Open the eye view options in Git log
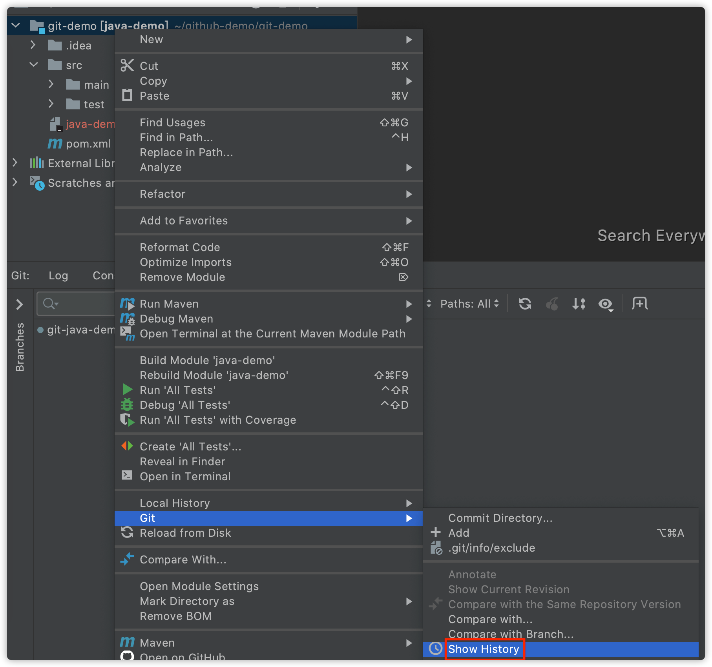Image resolution: width=712 pixels, height=667 pixels. click(x=606, y=304)
